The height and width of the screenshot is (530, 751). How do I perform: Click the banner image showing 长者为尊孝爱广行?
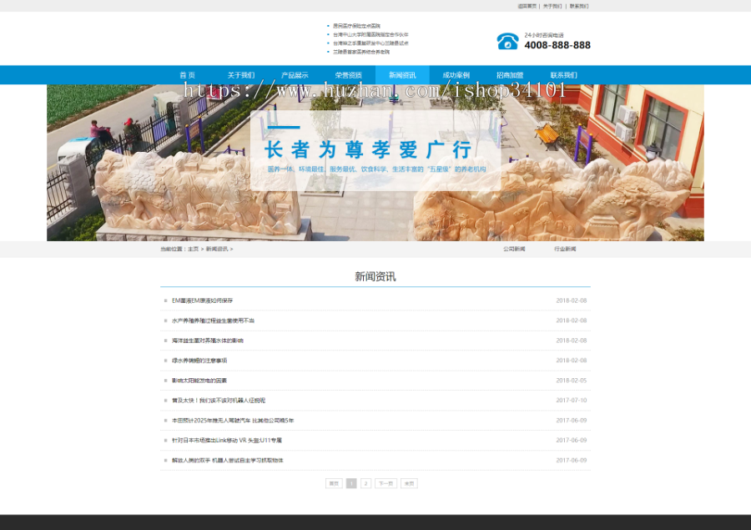pyautogui.click(x=375, y=159)
